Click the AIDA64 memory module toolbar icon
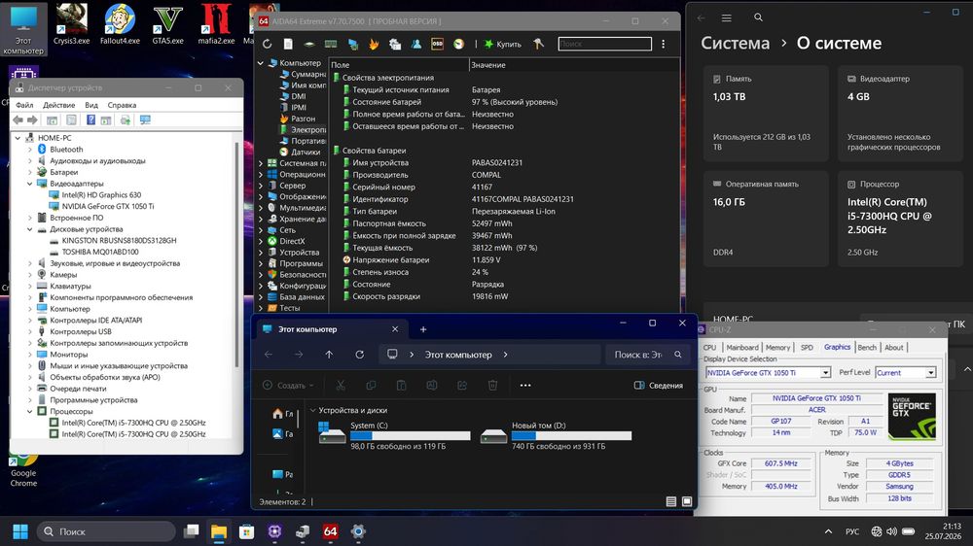973x546 pixels. pyautogui.click(x=331, y=44)
